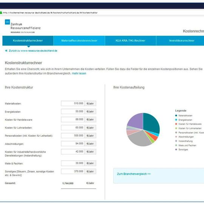
Task: Click the Personalkosten legend color dot
Action: (176, 133)
